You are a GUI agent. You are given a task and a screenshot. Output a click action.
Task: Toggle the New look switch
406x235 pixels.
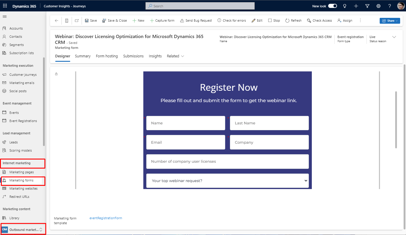[x=333, y=6]
